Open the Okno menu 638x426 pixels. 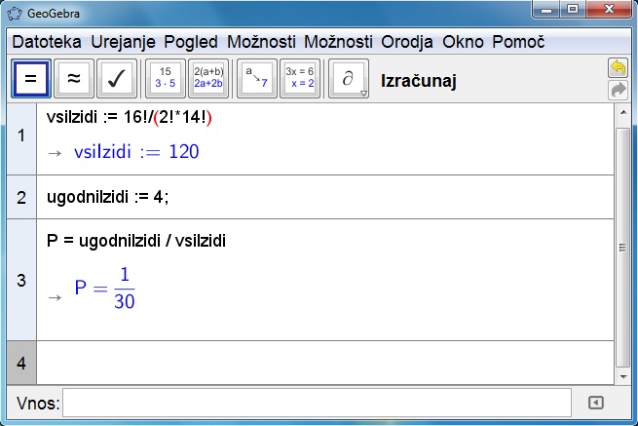463,42
